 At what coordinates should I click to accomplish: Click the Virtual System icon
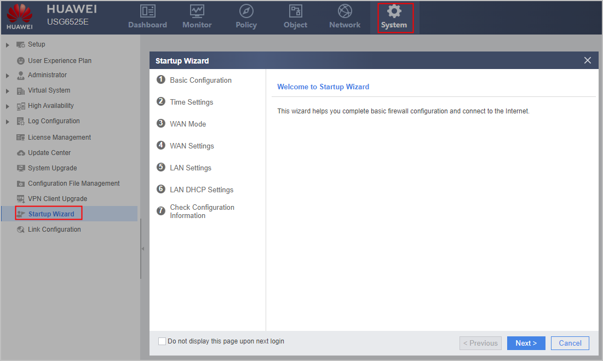click(x=21, y=91)
